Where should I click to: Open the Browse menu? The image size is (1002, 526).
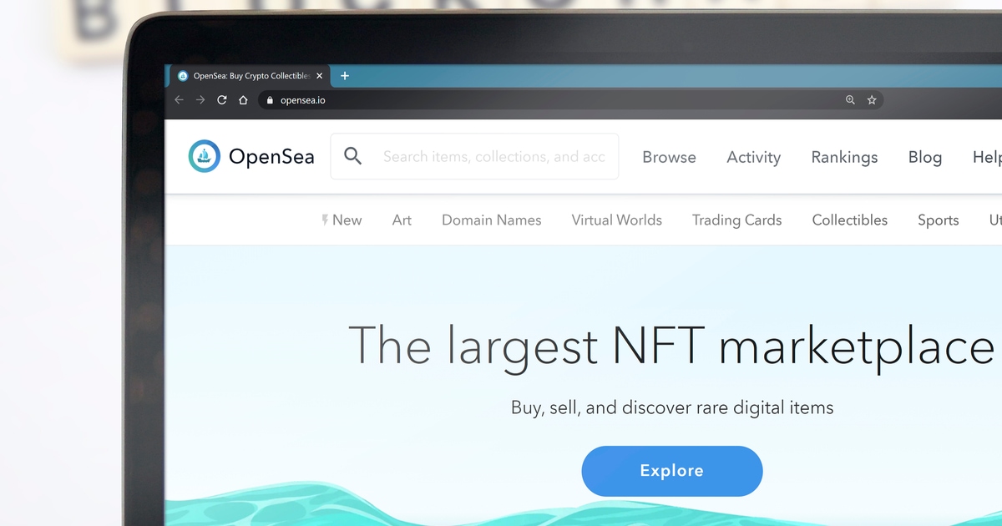click(x=669, y=157)
